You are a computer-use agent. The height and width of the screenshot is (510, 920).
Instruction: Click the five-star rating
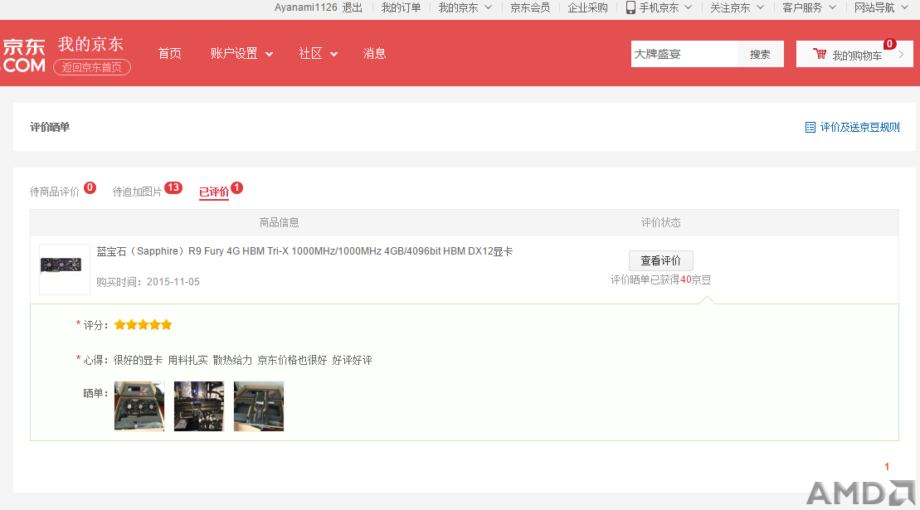pos(144,325)
